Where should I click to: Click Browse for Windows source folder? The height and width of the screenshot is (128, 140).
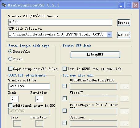[x=124, y=23]
